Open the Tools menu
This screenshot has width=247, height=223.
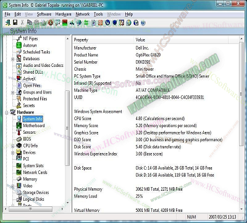[98, 14]
